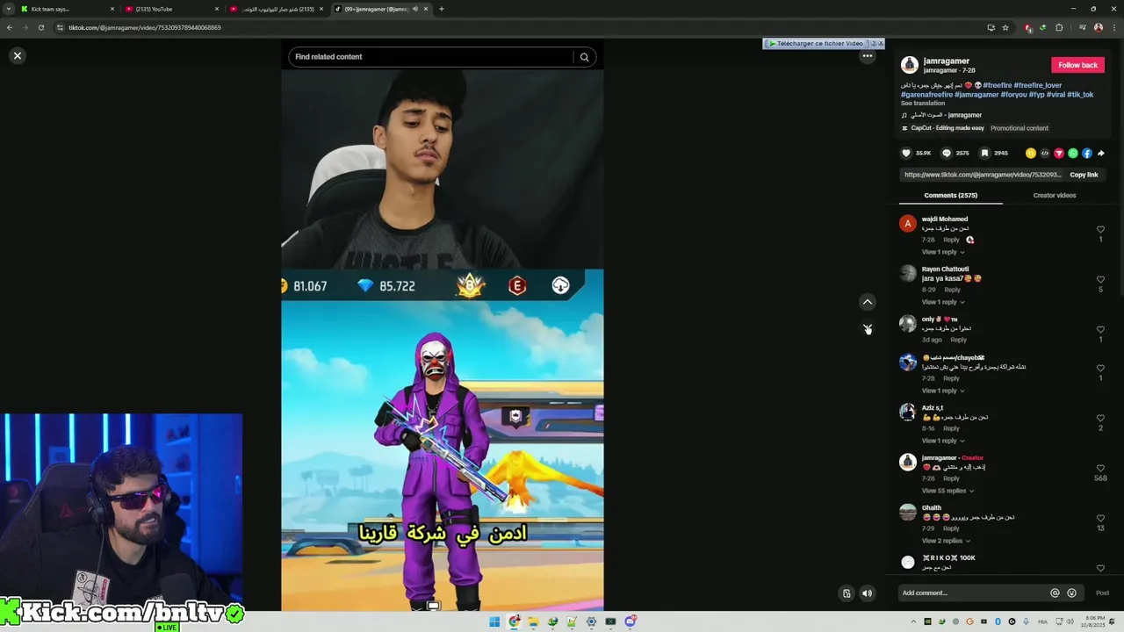Open a new browser tab with plus
Image resolution: width=1124 pixels, height=632 pixels.
442,9
